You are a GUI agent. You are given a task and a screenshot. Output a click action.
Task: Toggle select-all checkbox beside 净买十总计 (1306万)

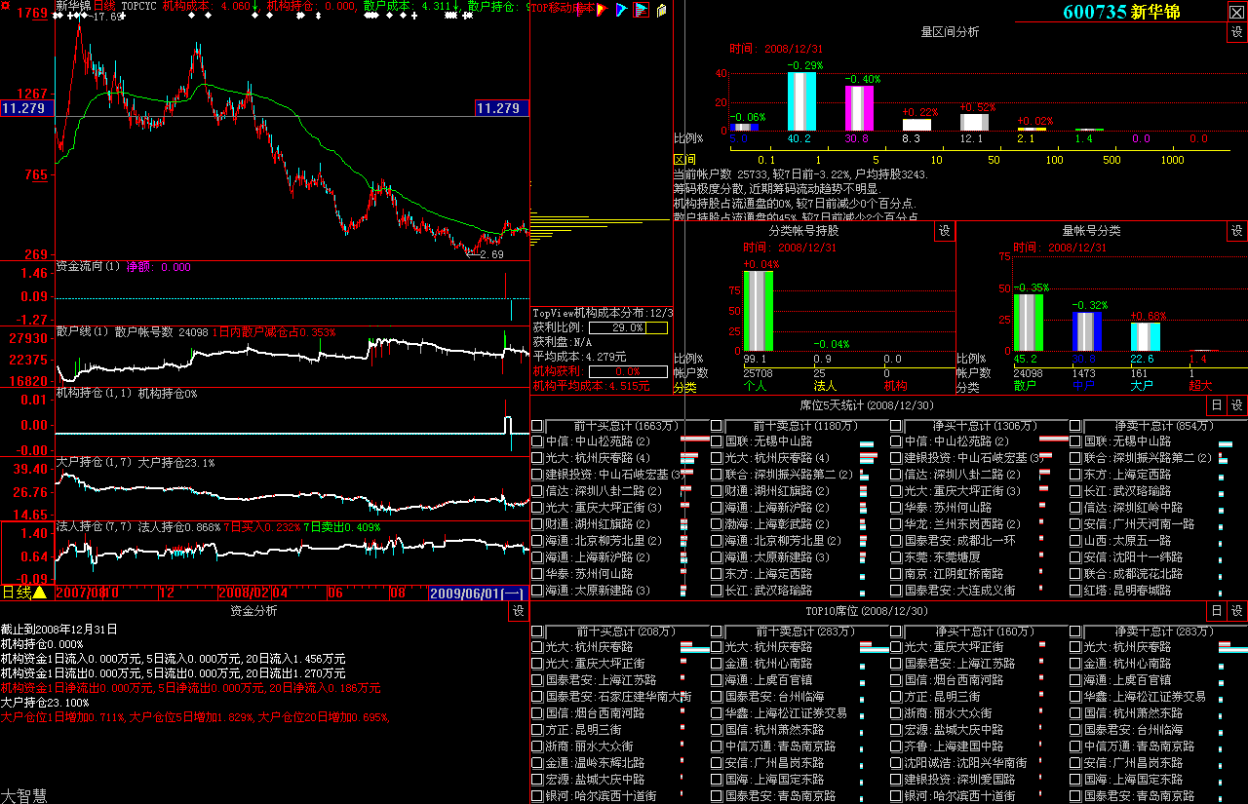pos(896,426)
